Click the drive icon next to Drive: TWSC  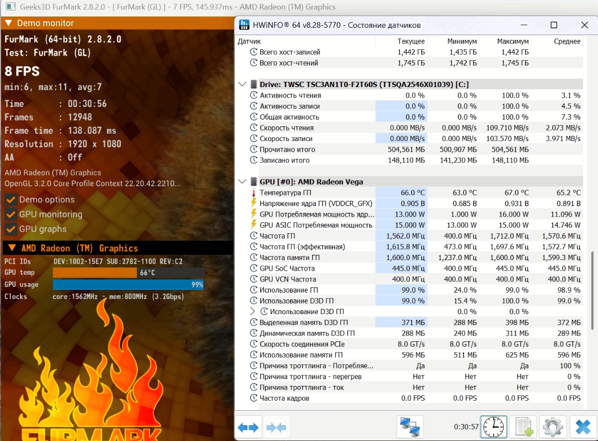[x=253, y=84]
